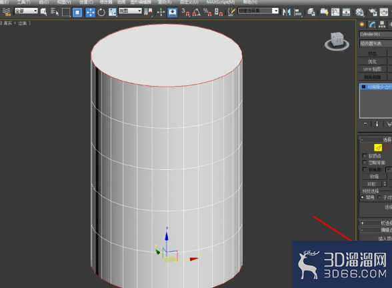Image resolution: width=392 pixels, height=288 pixels.
Task: Open the modifier list dropdown 修改器列表
Action: [x=375, y=43]
